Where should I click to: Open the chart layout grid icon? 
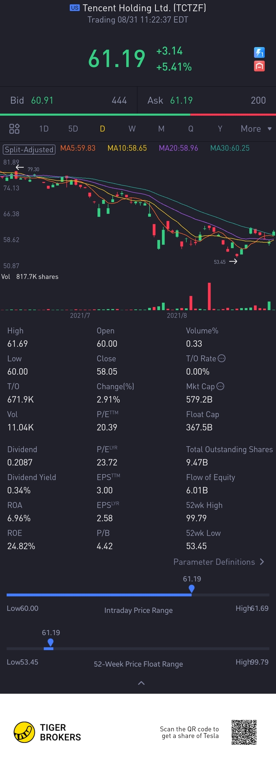coord(14,129)
